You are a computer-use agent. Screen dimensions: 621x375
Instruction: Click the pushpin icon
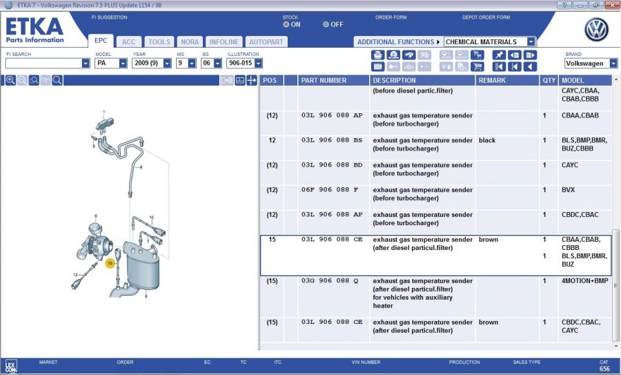pyautogui.click(x=499, y=55)
